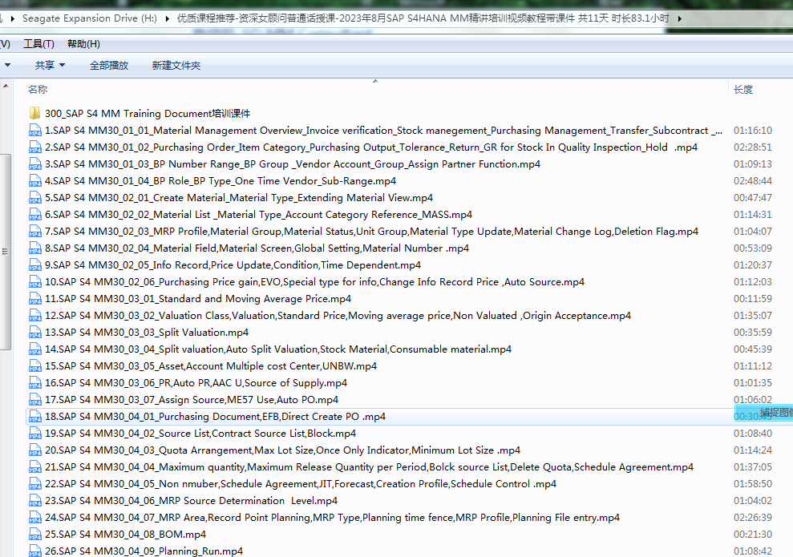Click the MP4 icon of 9.SAP Info Record file
793x557 pixels.
[x=34, y=265]
